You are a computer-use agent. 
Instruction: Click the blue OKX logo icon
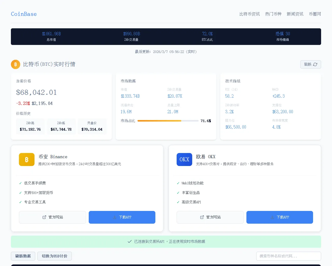184,159
